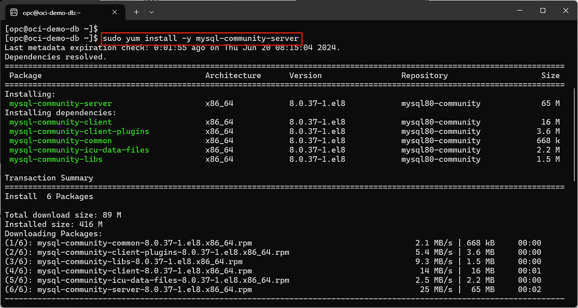Image resolution: width=578 pixels, height=308 pixels.
Task: Expand the new tab profile dropdown
Action: tap(151, 12)
